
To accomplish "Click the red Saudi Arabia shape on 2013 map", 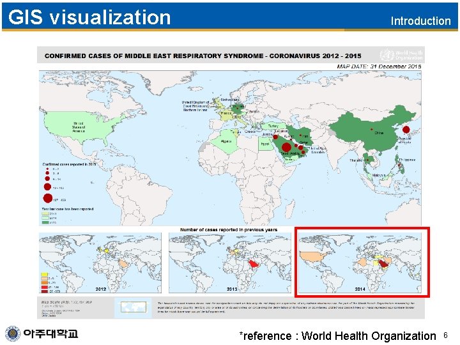I will 252,264.
